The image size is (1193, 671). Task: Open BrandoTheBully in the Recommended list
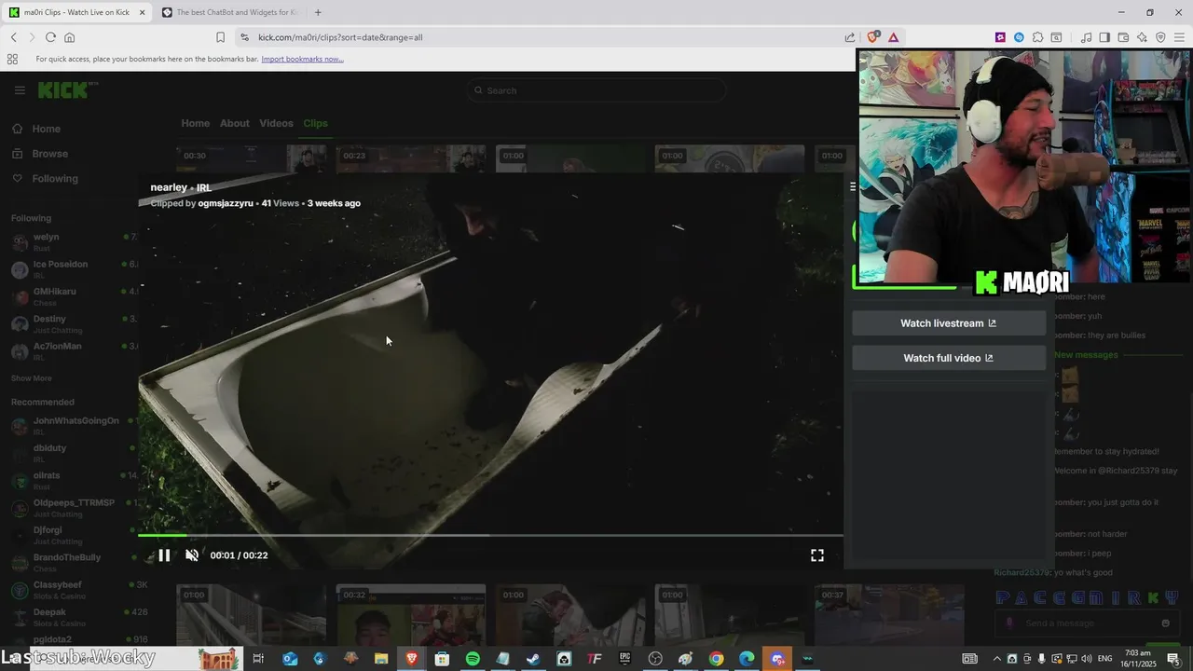[75, 563]
